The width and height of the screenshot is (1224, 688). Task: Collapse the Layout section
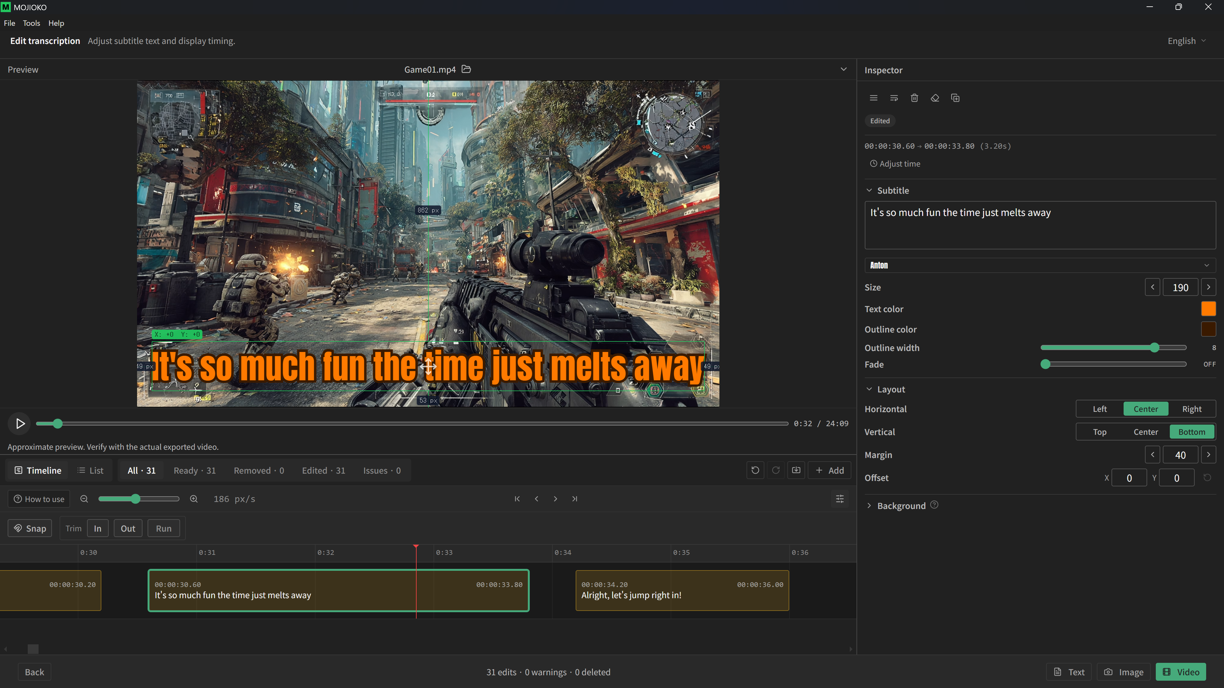tap(869, 389)
